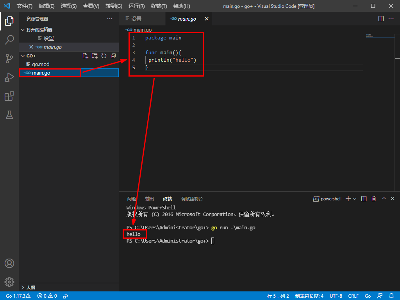Click line 5 column 2 indicator
This screenshot has width=400, height=300.
[x=278, y=296]
